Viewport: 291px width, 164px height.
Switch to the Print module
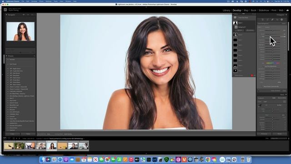pos(274,10)
